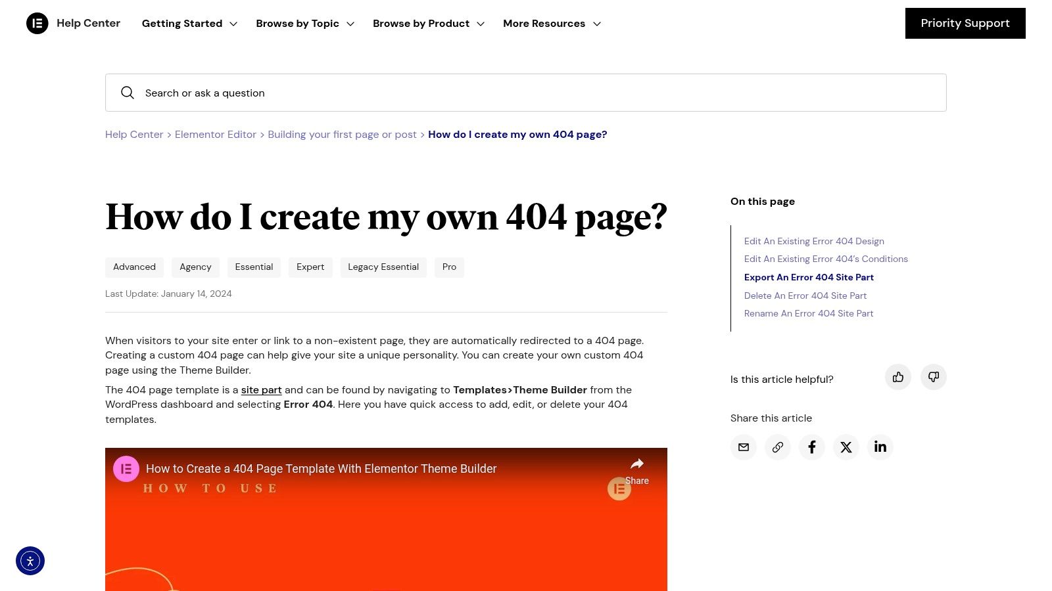Viewport: 1052px width, 591px height.
Task: Share the article on LinkedIn
Action: pos(880,447)
